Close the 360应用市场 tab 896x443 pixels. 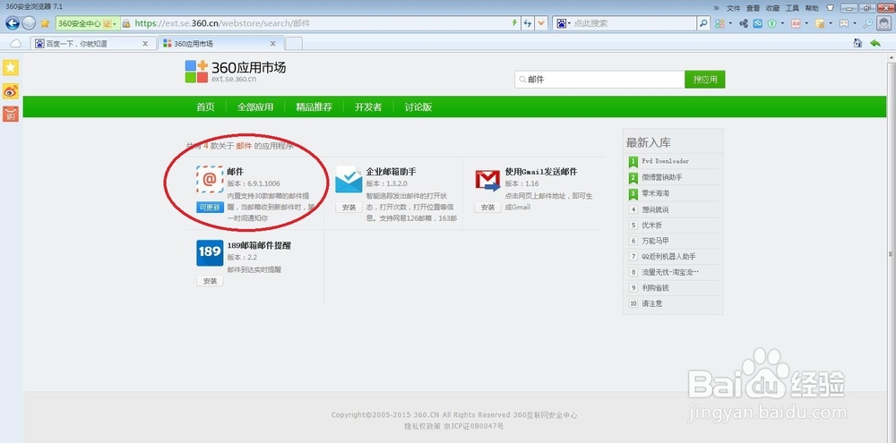tap(273, 43)
